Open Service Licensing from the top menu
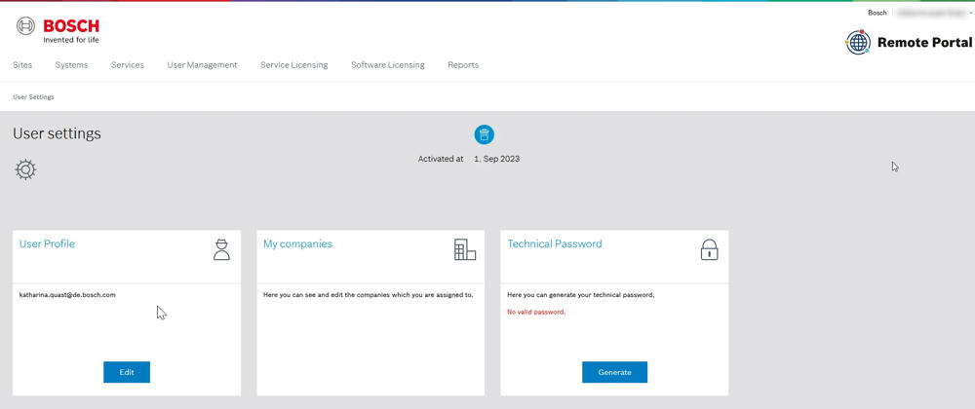This screenshot has height=409, width=975. click(294, 64)
